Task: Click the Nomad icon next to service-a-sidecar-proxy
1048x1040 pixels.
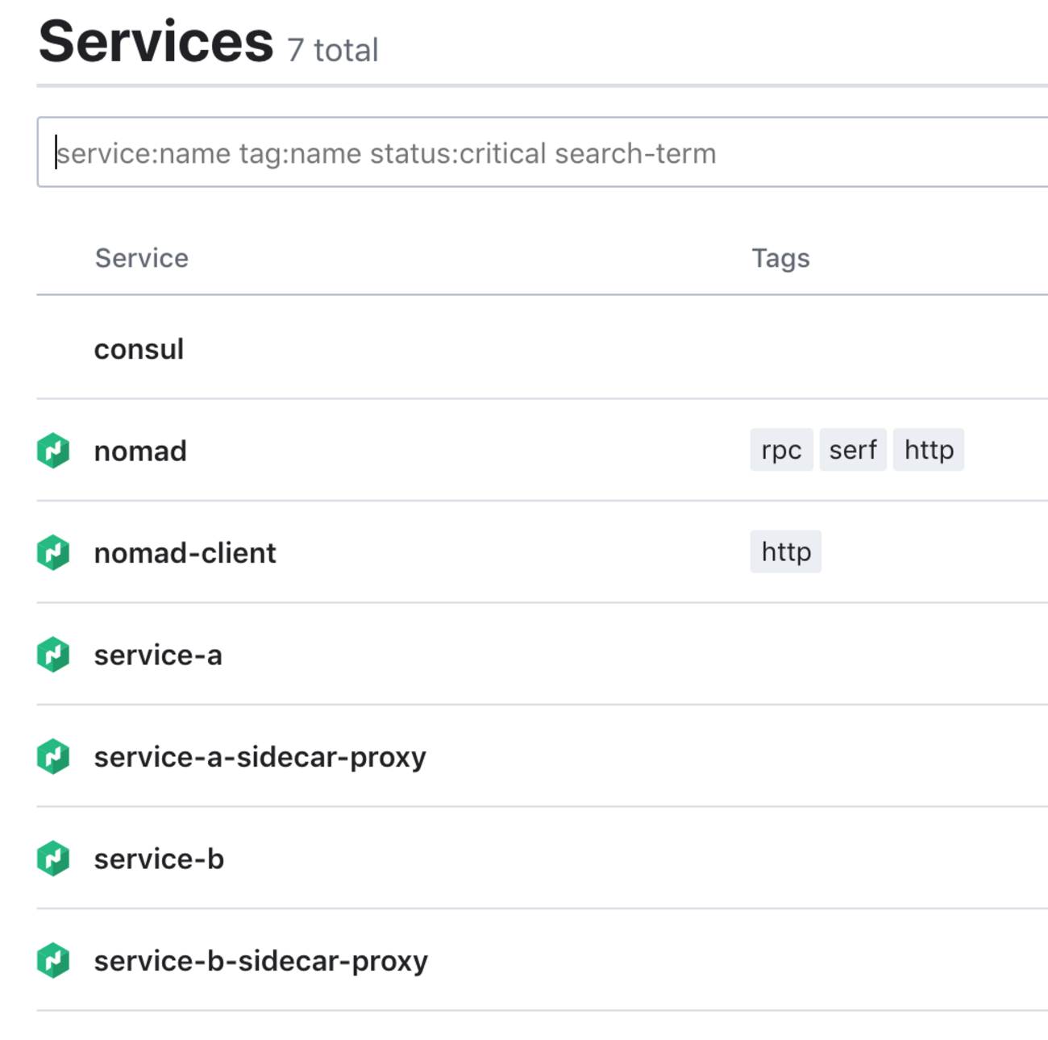Action: click(53, 756)
